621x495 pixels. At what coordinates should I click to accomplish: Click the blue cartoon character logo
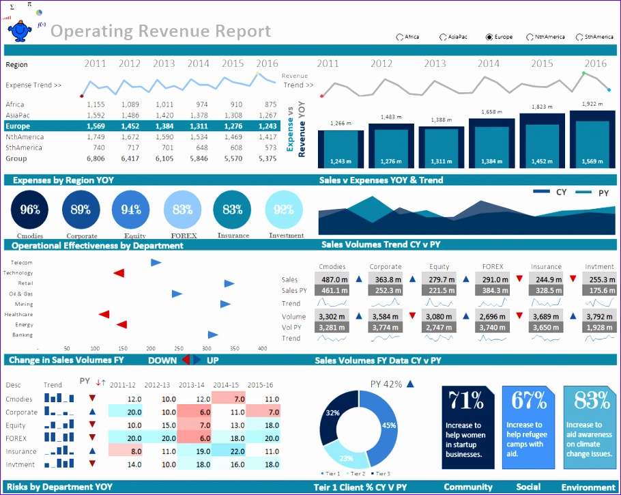click(19, 29)
